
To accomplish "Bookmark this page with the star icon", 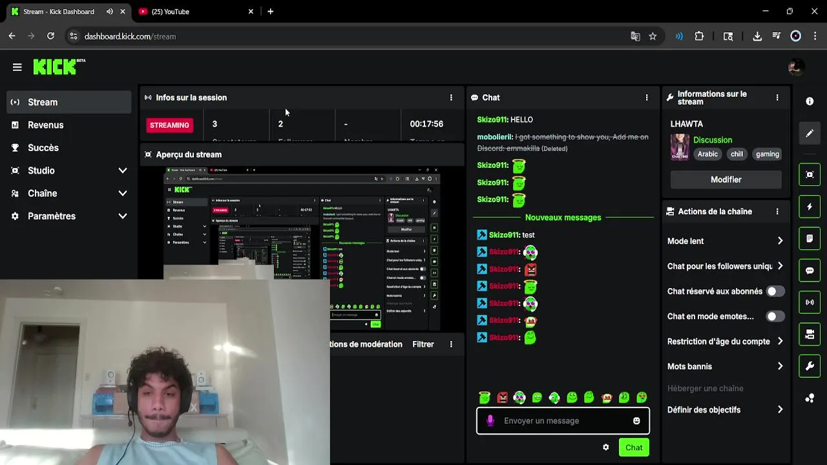I will coord(653,36).
